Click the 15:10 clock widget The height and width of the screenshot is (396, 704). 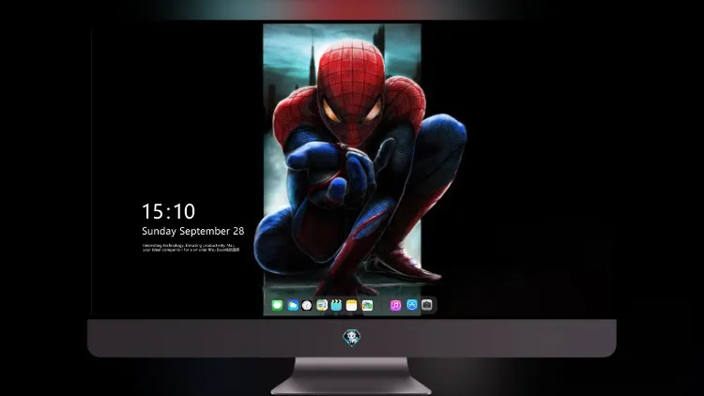(x=168, y=211)
